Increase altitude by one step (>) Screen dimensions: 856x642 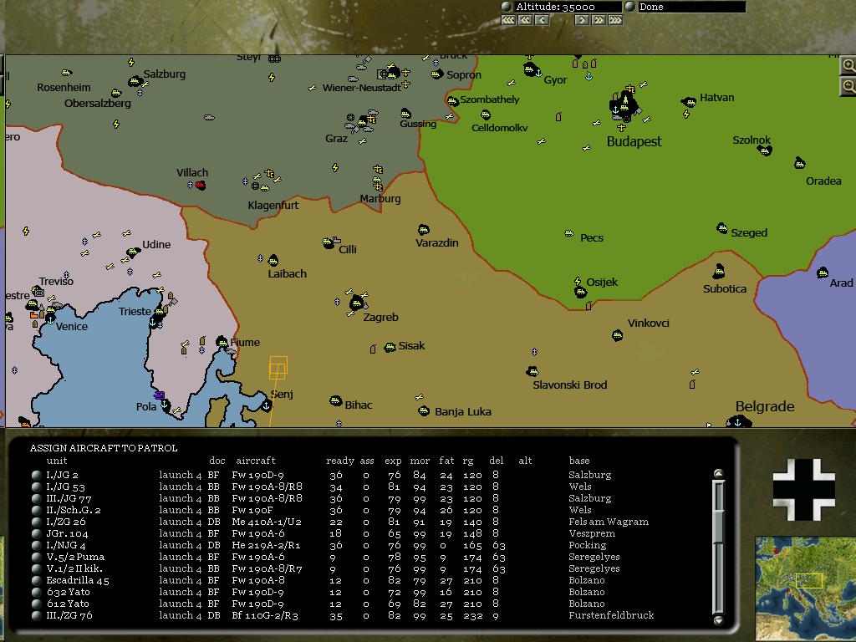click(582, 20)
